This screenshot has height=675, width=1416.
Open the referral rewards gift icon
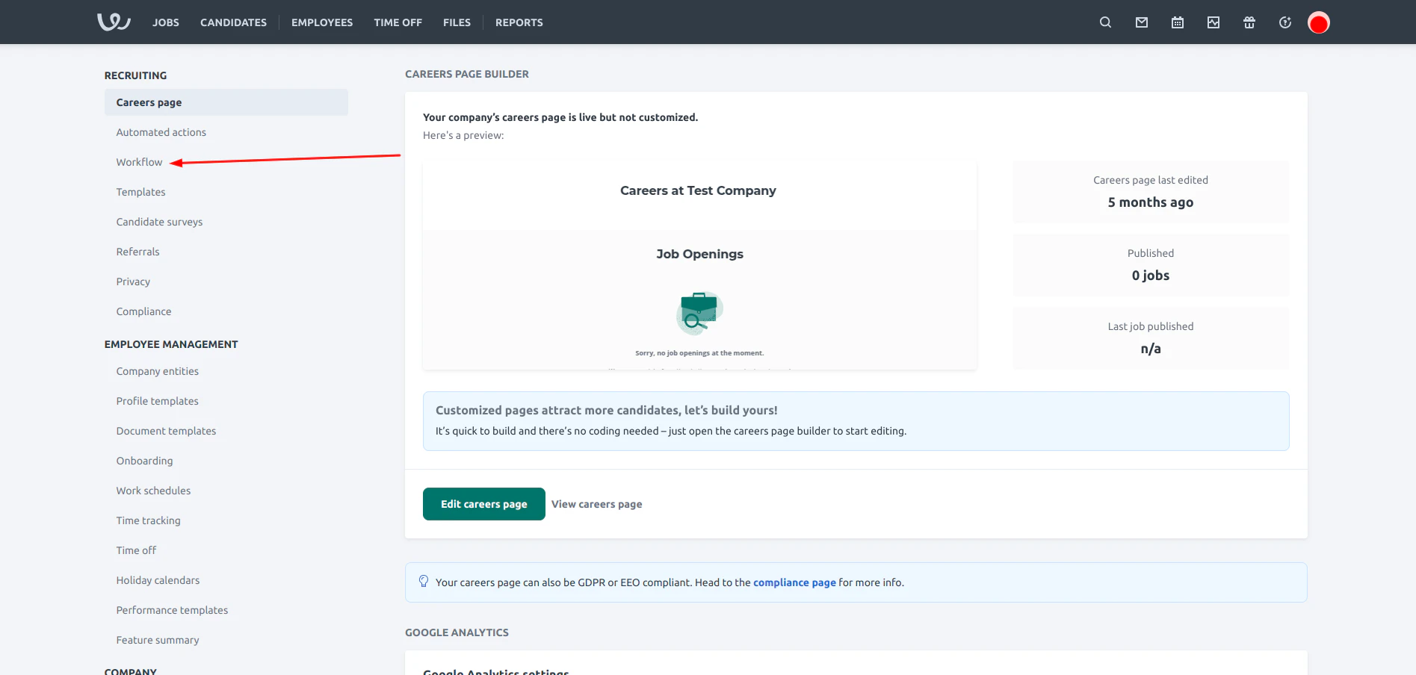[x=1249, y=22]
